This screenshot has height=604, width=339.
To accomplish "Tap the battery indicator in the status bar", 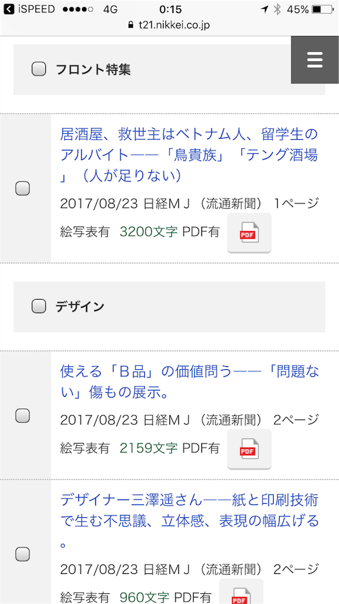I will tap(322, 9).
